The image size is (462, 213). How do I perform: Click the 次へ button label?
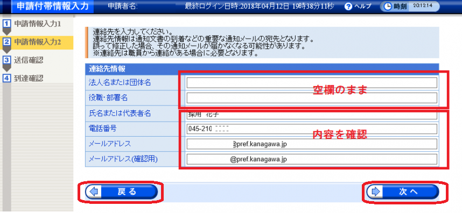(x=408, y=192)
